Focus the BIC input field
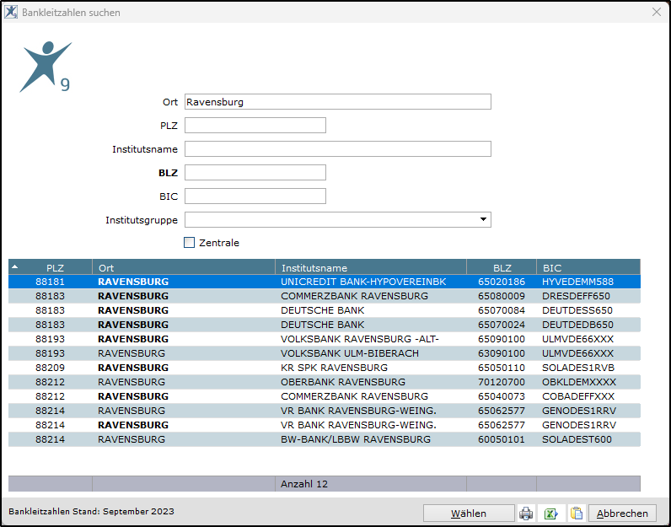Viewport: 671px width, 527px height. click(255, 196)
